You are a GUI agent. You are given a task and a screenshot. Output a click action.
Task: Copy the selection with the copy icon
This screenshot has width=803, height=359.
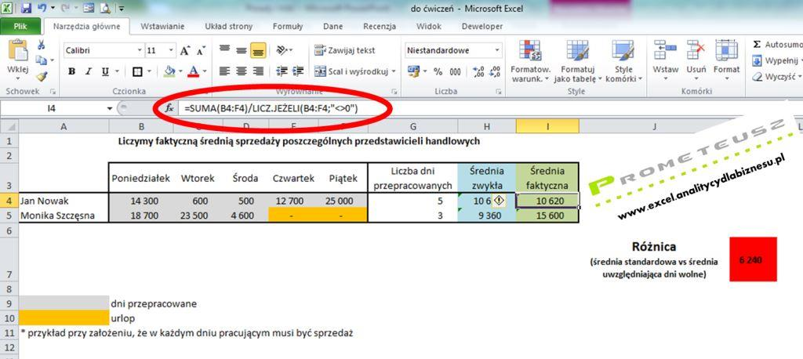click(42, 60)
